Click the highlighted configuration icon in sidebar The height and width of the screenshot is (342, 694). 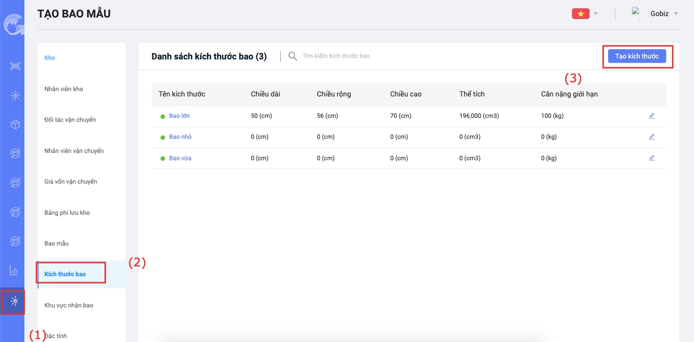point(14,302)
